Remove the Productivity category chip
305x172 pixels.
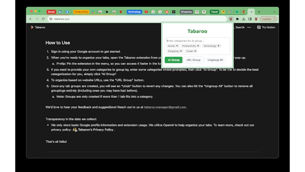198,46
